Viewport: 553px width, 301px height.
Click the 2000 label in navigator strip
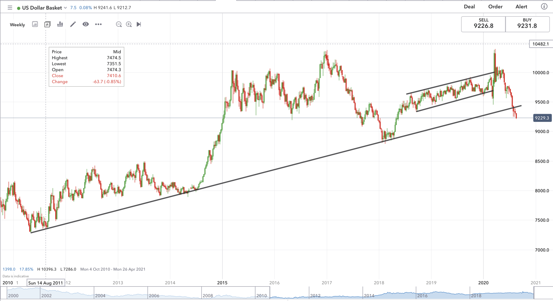pyautogui.click(x=13, y=296)
